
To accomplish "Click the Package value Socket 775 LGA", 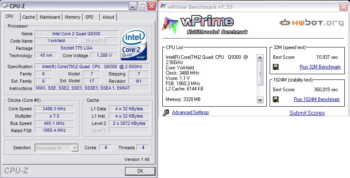I will click(76, 48).
